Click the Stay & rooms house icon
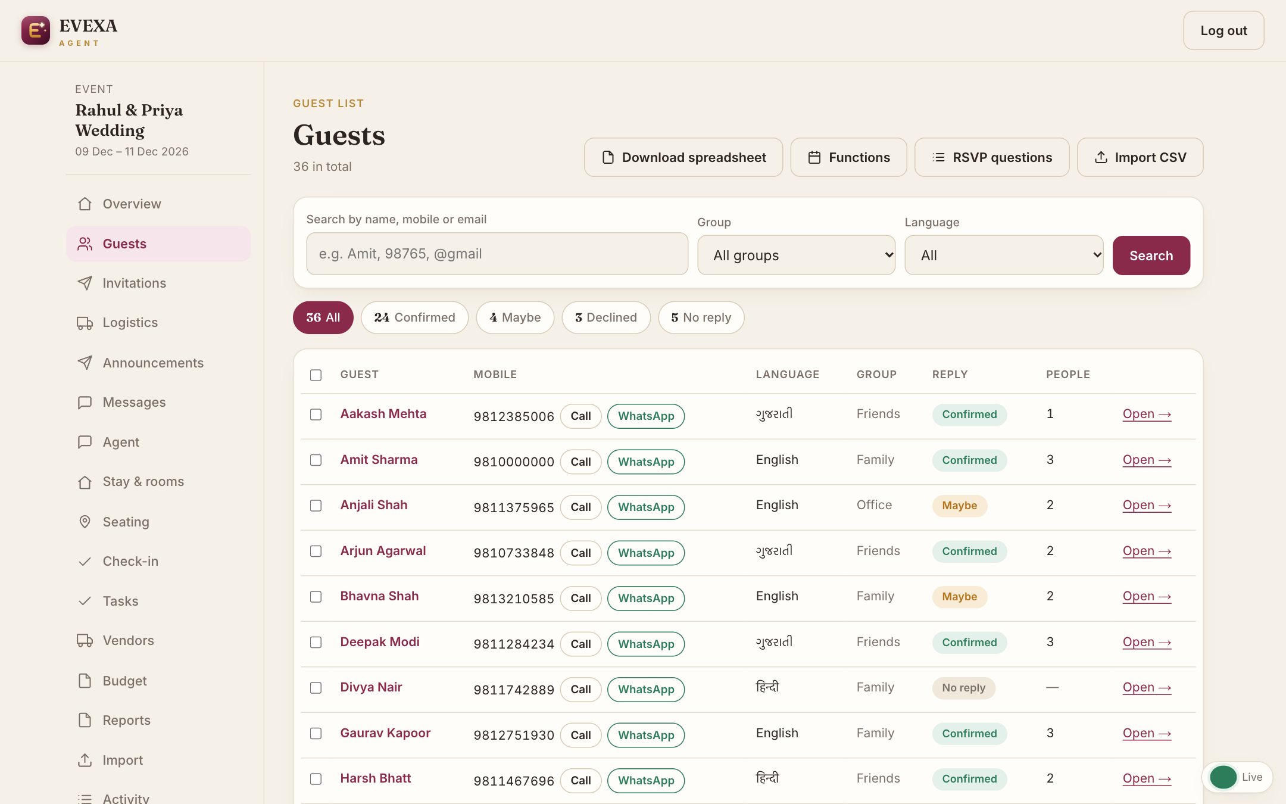The width and height of the screenshot is (1286, 804). (x=85, y=482)
